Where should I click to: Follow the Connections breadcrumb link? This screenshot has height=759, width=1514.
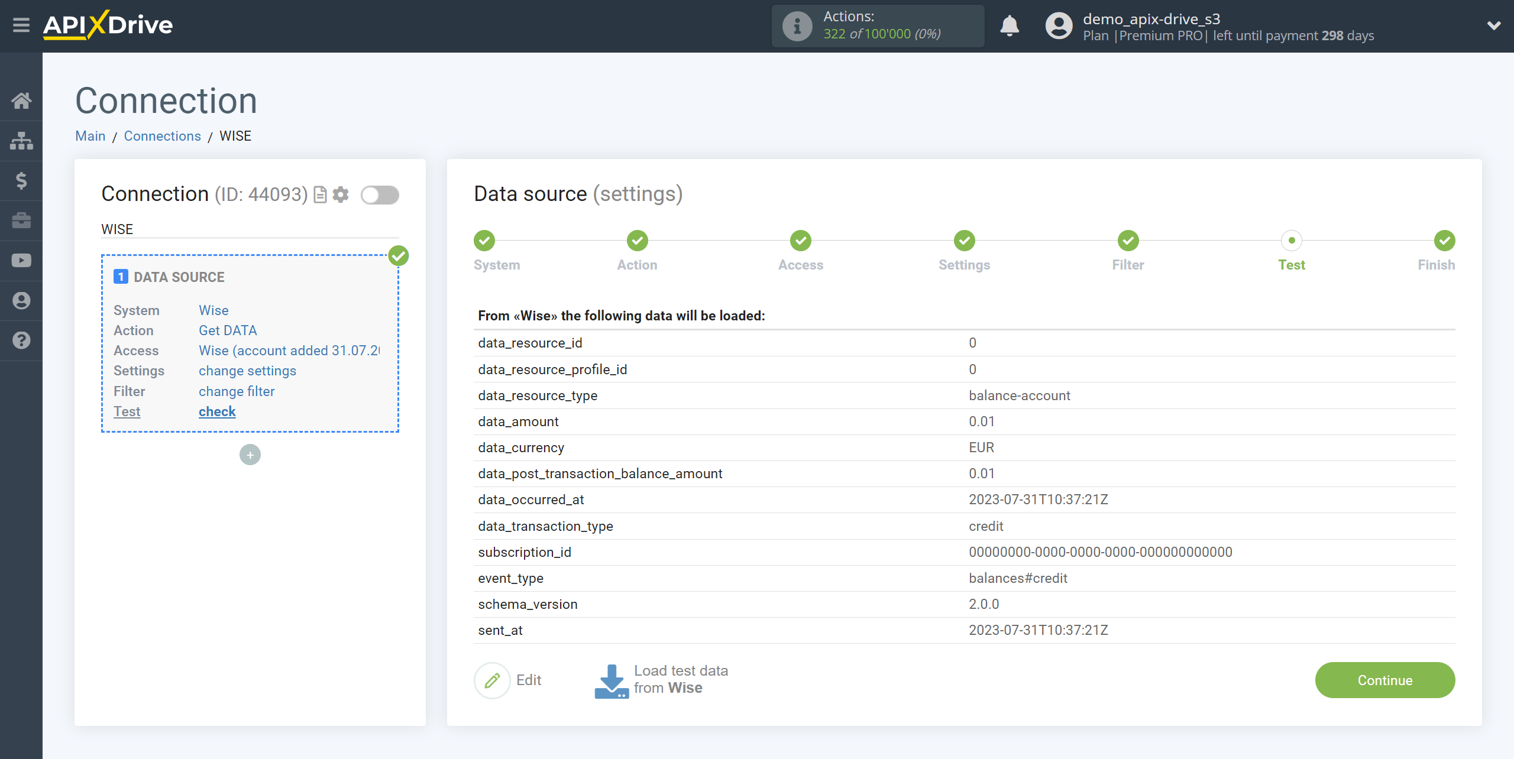coord(163,136)
